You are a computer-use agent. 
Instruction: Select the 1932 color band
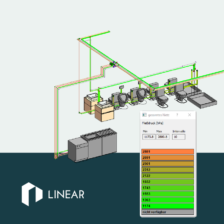[168, 182]
